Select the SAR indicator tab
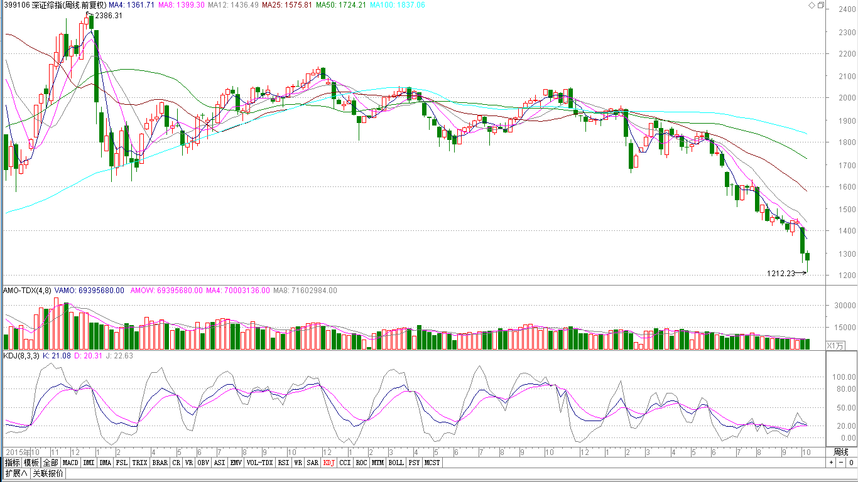Viewport: 858px width, 482px height. tap(313, 463)
